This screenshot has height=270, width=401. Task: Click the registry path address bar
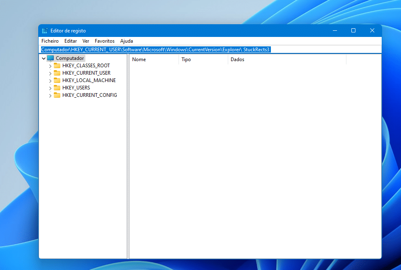pyautogui.click(x=210, y=50)
